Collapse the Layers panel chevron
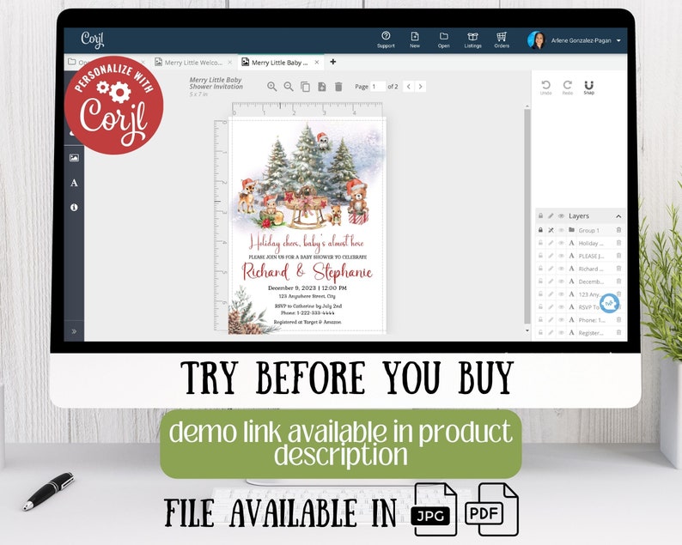 [x=618, y=216]
